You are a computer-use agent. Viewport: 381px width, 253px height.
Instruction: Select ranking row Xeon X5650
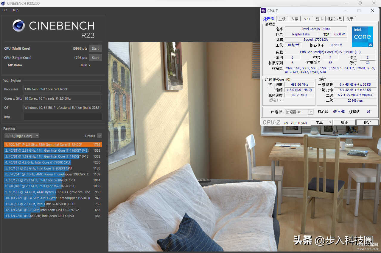point(53,216)
